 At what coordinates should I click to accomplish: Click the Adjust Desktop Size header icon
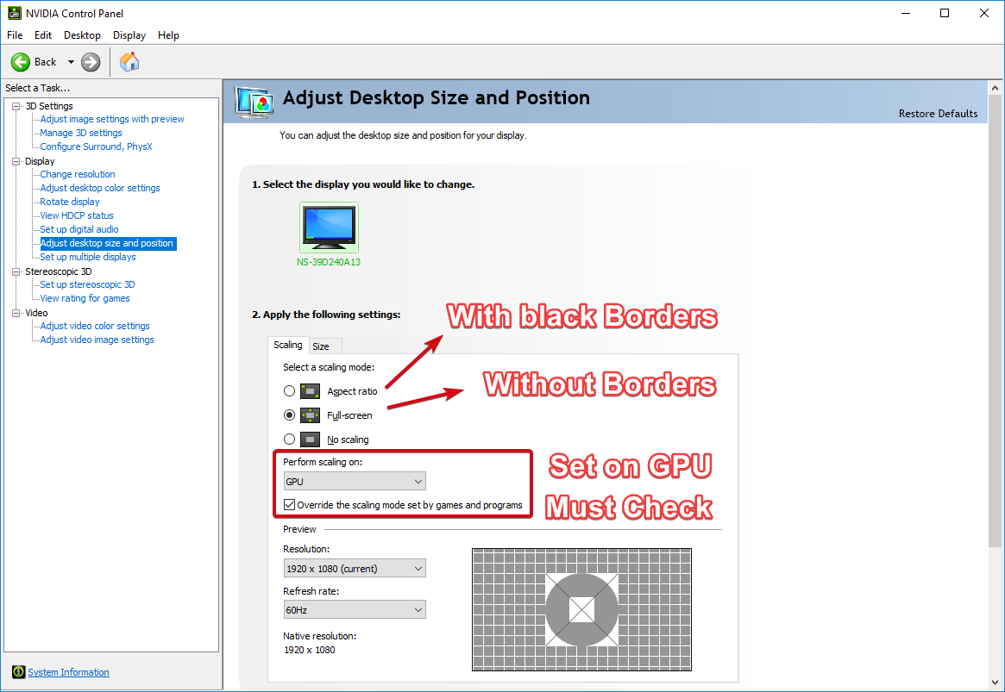pos(255,103)
